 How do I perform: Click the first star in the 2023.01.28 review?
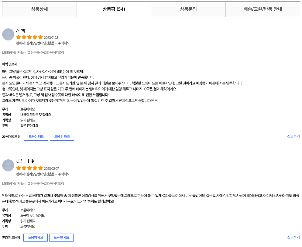(19, 37)
